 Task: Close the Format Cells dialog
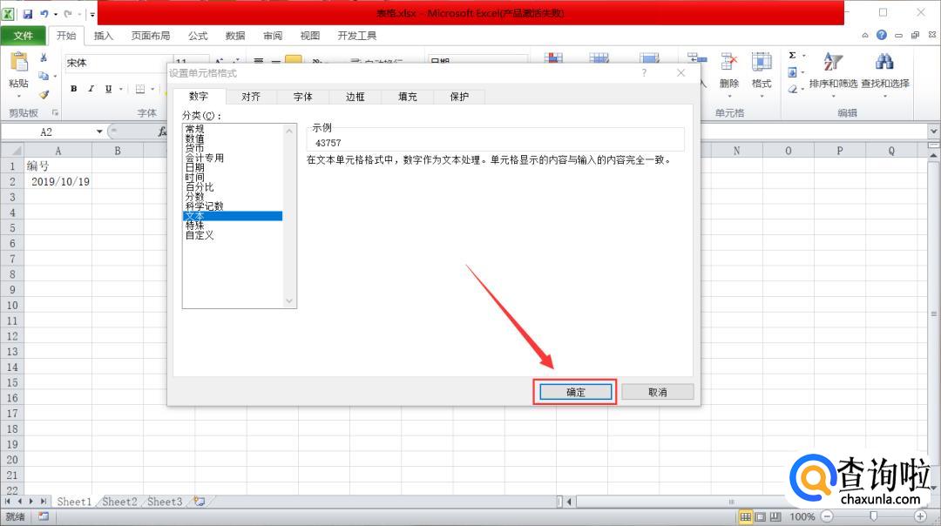(x=680, y=72)
